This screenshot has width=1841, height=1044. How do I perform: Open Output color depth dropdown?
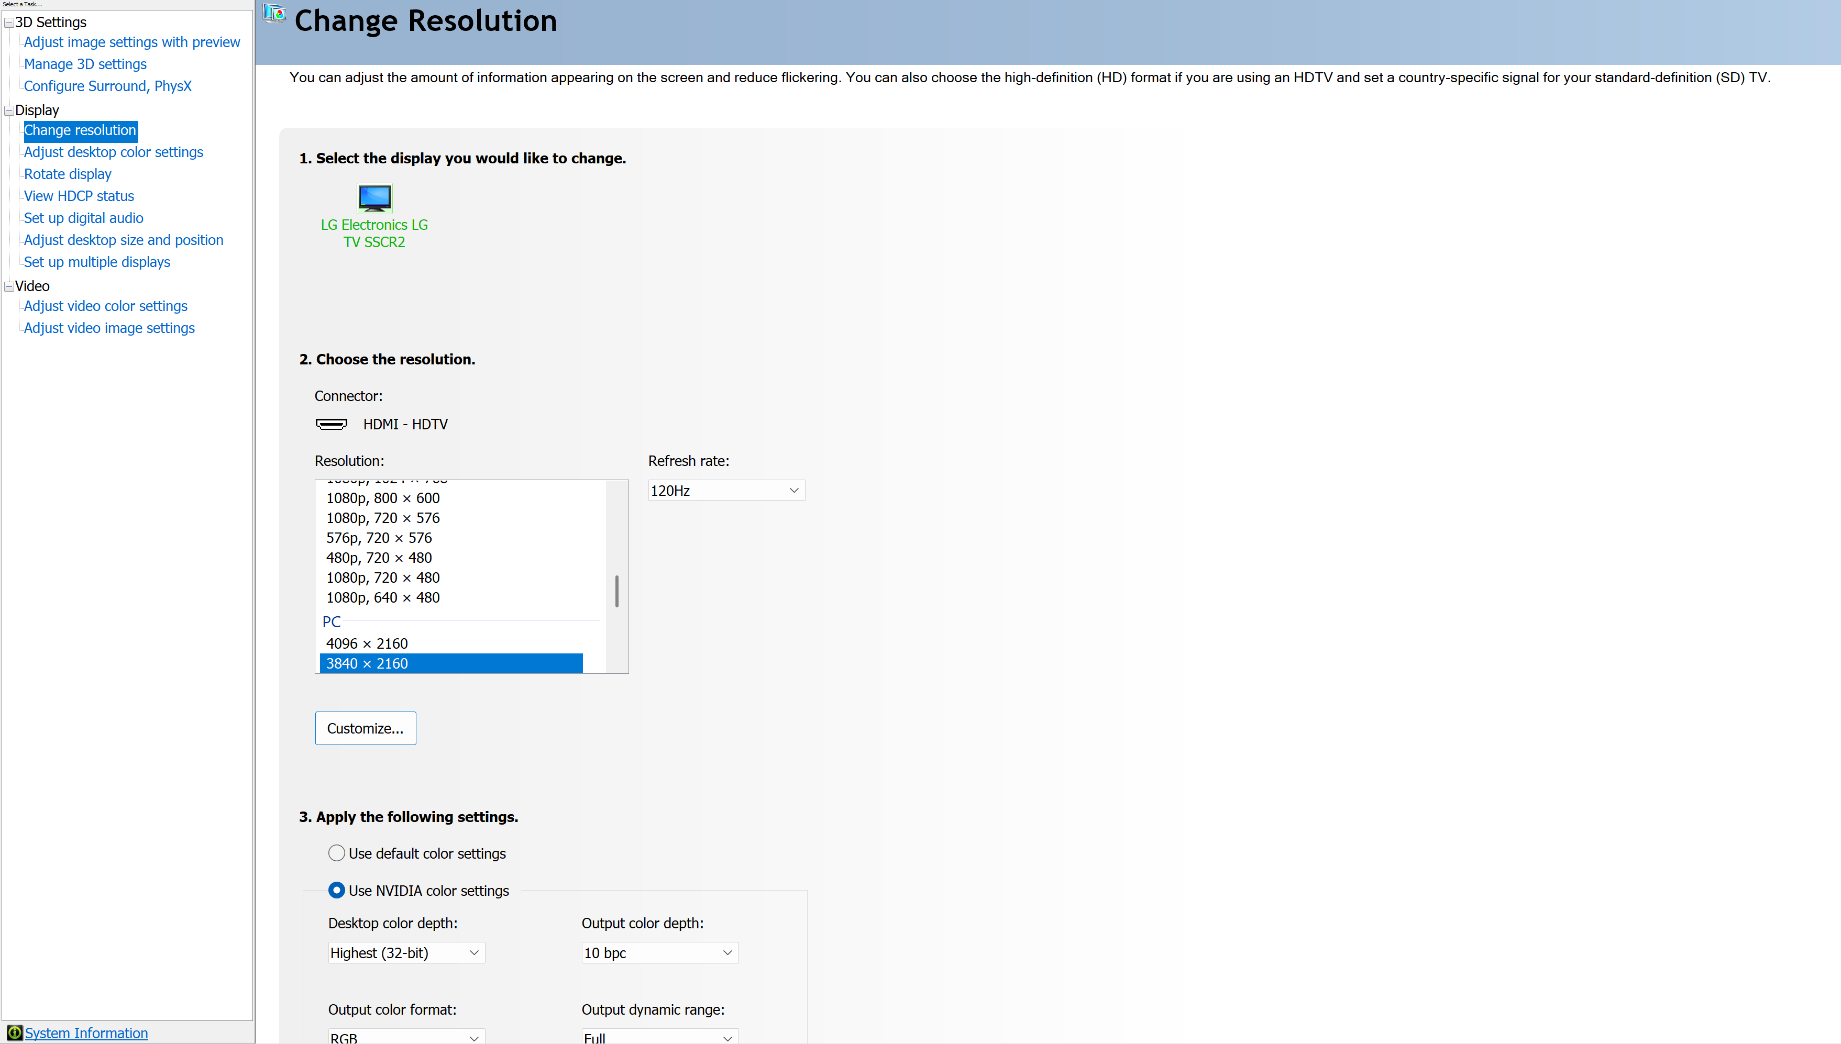coord(659,953)
